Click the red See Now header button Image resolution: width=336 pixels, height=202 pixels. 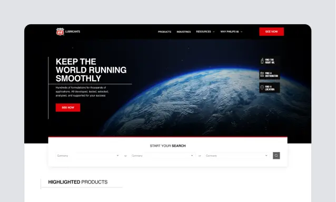[272, 32]
